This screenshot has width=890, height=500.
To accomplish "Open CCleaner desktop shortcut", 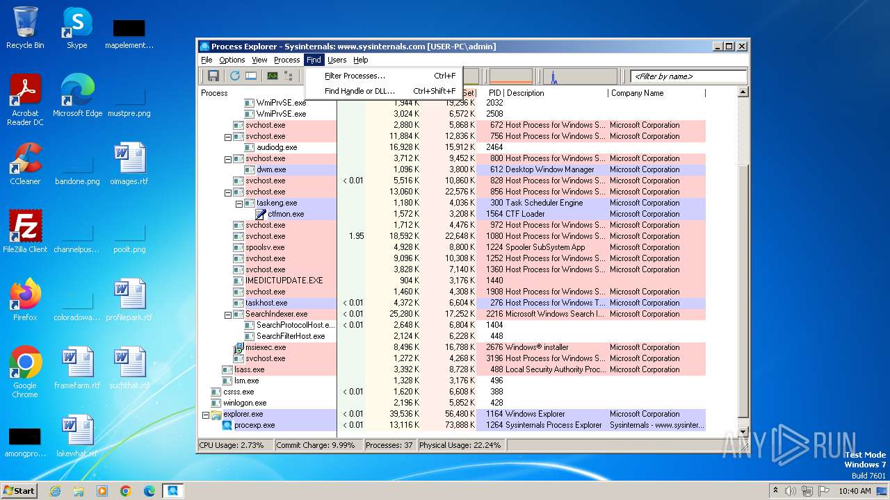I will click(25, 164).
